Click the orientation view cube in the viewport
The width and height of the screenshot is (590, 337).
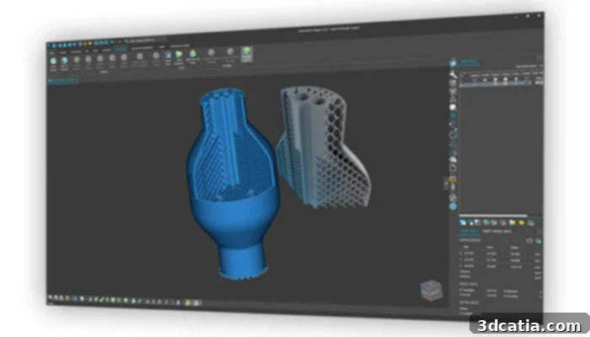(x=431, y=291)
